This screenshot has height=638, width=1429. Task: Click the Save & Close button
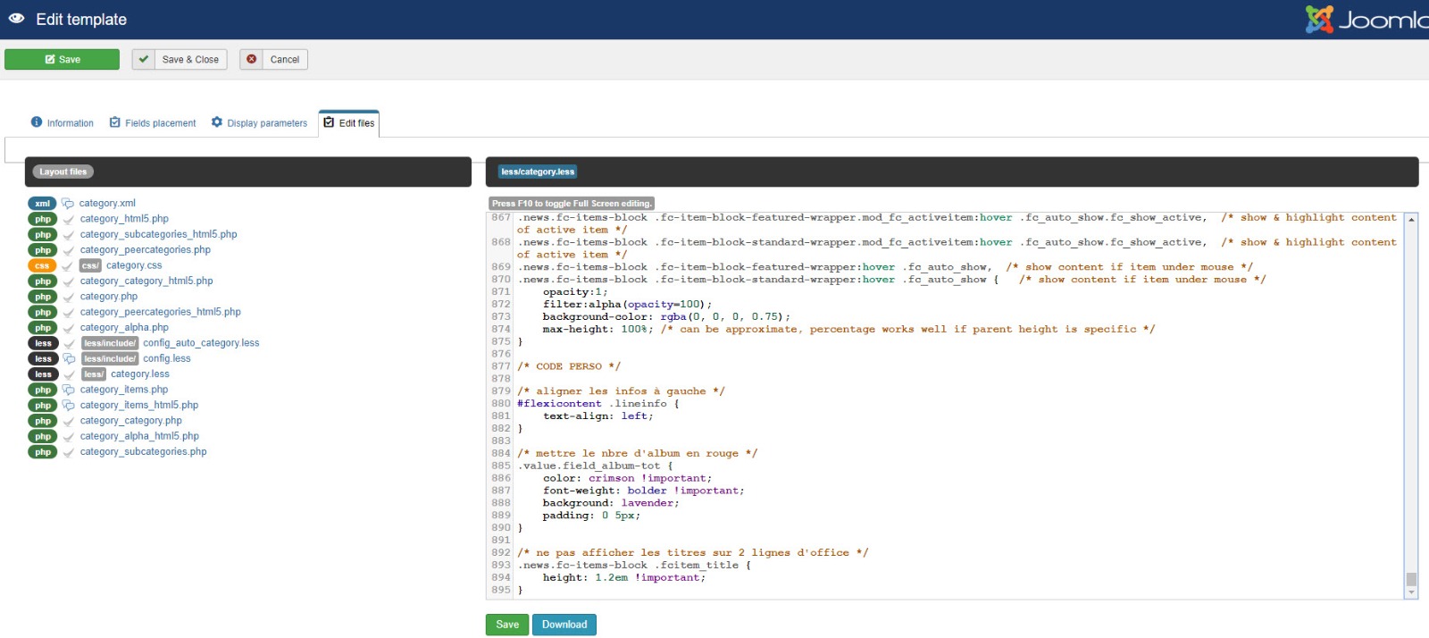[x=180, y=59]
